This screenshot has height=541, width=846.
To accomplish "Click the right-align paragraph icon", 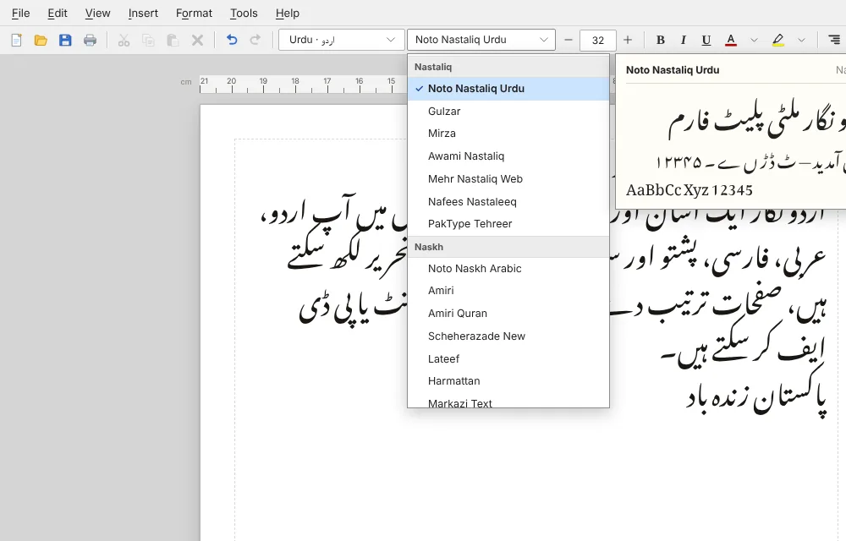I will (x=834, y=40).
